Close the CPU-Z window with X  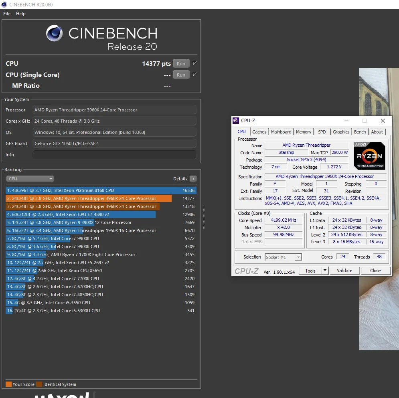(x=383, y=121)
